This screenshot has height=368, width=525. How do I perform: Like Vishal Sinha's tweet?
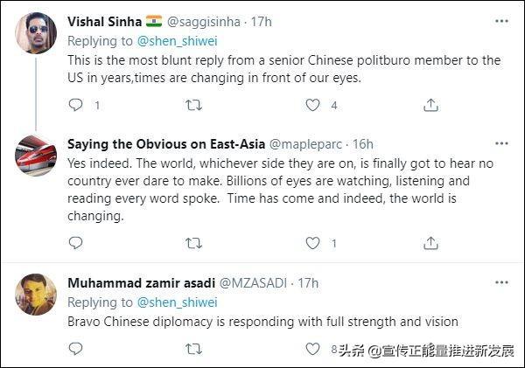pos(312,105)
